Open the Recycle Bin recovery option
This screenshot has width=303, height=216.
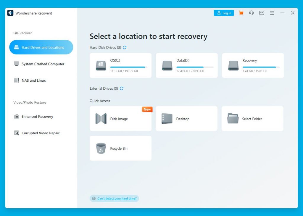pyautogui.click(x=120, y=148)
